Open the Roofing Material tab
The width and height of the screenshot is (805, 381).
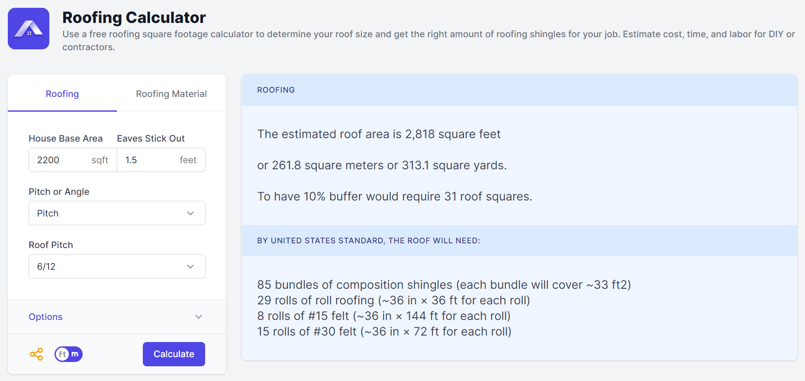pyautogui.click(x=171, y=94)
